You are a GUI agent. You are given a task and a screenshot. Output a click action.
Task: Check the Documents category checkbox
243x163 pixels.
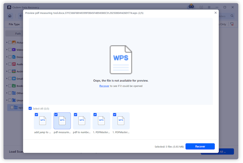(10, 57)
